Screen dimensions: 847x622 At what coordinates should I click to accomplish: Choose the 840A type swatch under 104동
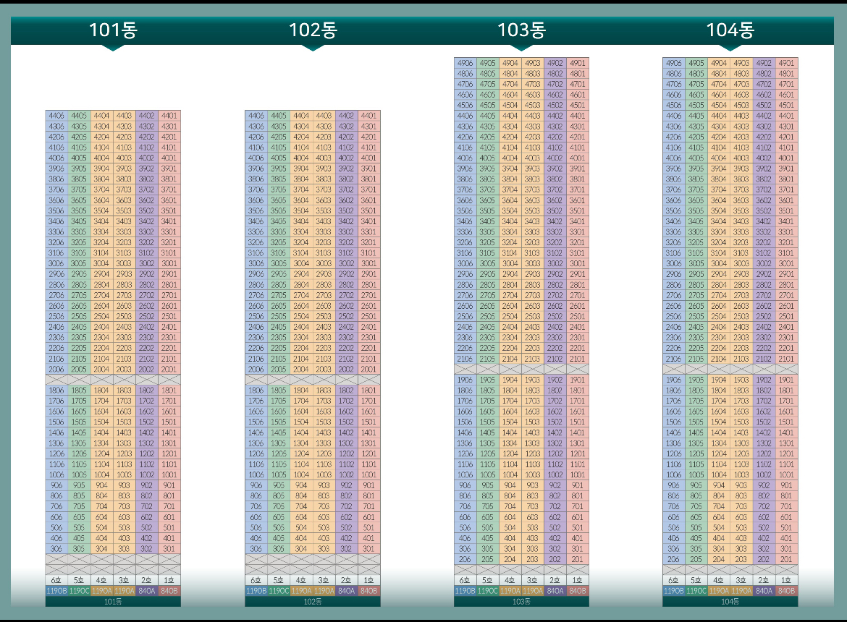pyautogui.click(x=763, y=591)
